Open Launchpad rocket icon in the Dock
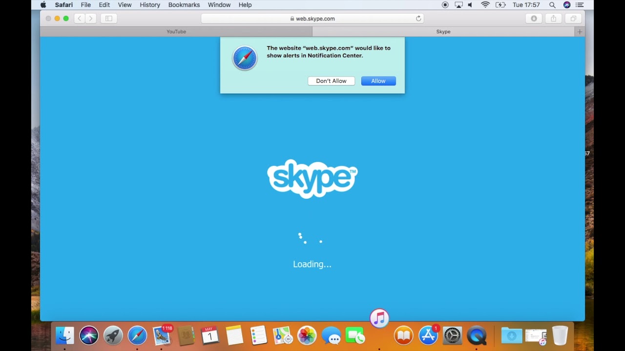Screen dimensions: 625x351 coord(113,336)
